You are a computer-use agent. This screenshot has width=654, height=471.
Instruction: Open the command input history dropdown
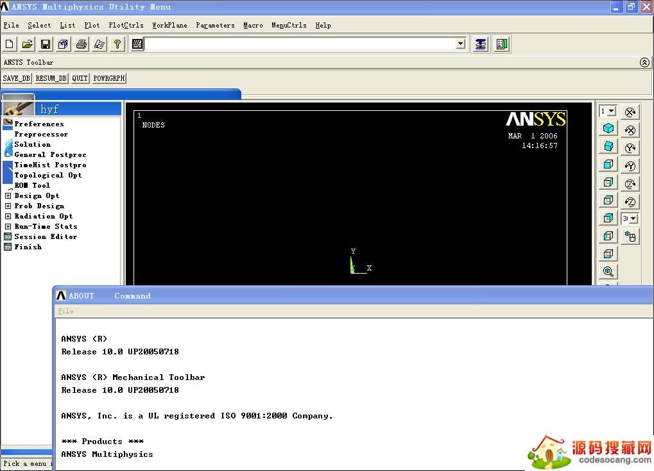(460, 44)
